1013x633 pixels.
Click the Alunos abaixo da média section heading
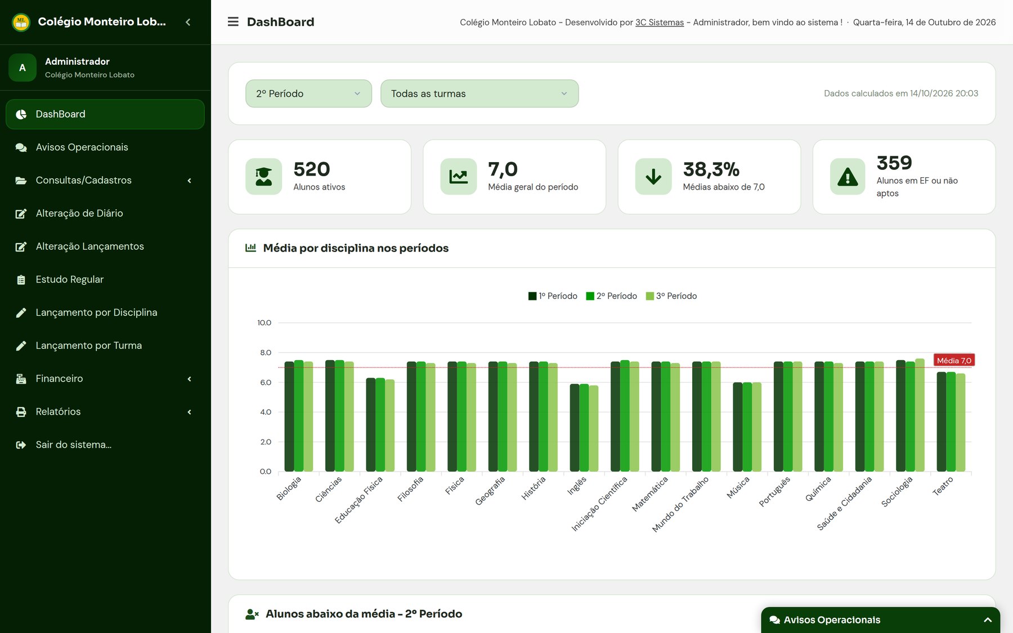pos(364,614)
